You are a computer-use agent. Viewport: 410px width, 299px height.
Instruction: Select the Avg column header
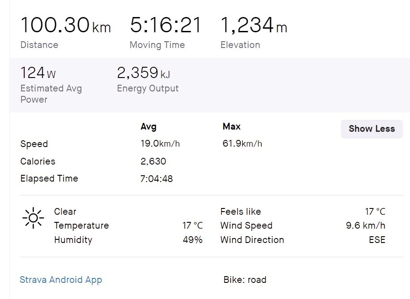tap(148, 127)
